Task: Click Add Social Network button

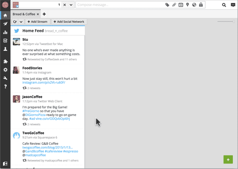Action: point(69,22)
